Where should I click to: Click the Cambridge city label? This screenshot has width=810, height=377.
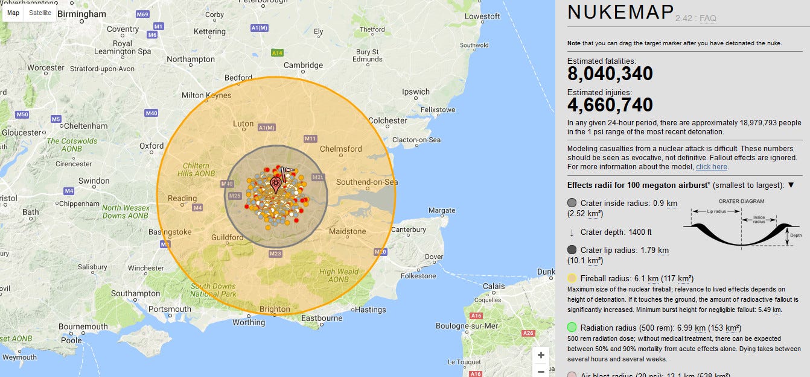tap(304, 65)
